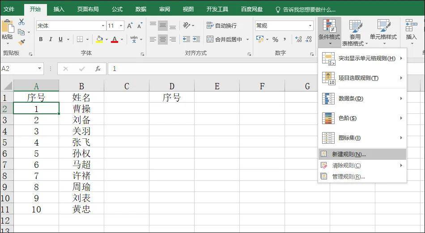Viewport: 425px width, 233px height.
Task: Click the insert function fx icon
Action: (x=98, y=69)
